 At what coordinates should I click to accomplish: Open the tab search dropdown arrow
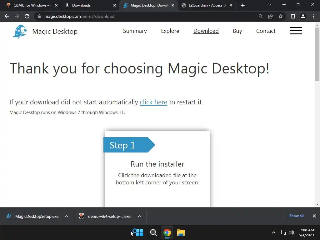pyautogui.click(x=270, y=4)
